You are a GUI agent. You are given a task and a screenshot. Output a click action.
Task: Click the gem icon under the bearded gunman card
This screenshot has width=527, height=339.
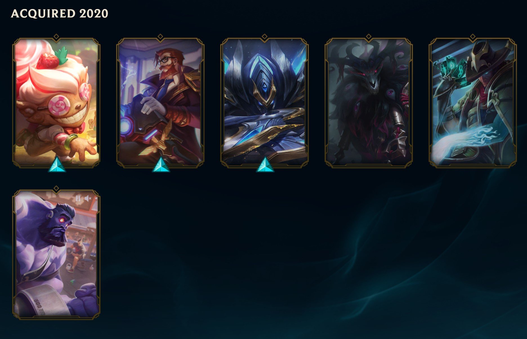[x=161, y=165]
